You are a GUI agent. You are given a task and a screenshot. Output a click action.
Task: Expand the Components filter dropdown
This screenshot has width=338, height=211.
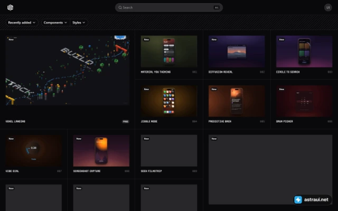[x=55, y=23]
